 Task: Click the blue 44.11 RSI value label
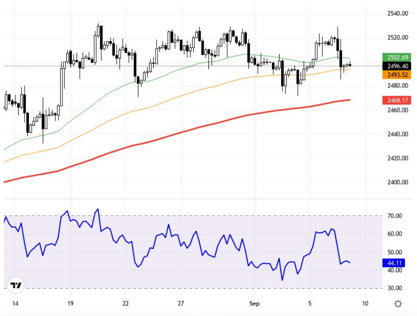click(393, 263)
